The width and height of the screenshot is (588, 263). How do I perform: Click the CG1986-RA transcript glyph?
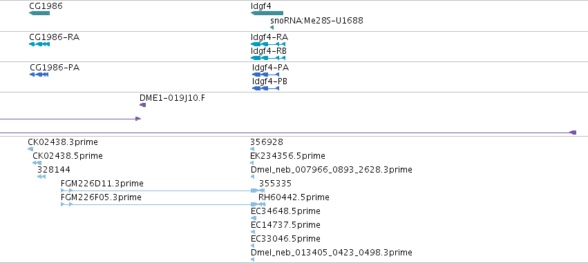tap(39, 44)
